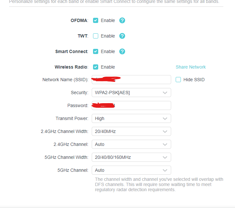Screen dimensions: 235x208
Task: Click the Hide SSID label text
Action: point(194,80)
